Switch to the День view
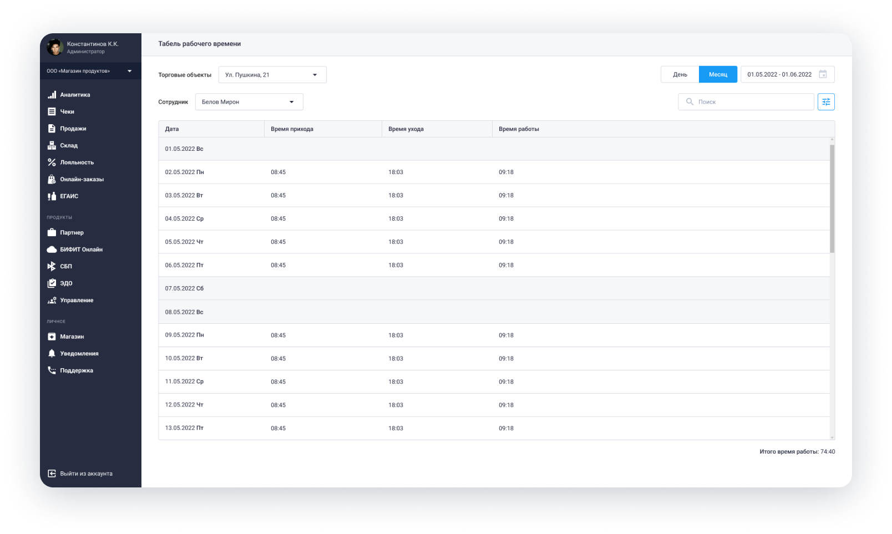The height and width of the screenshot is (534, 892). 680,74
